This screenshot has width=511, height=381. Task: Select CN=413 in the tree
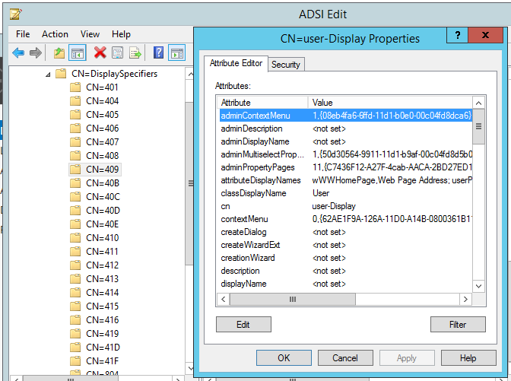pyautogui.click(x=103, y=279)
